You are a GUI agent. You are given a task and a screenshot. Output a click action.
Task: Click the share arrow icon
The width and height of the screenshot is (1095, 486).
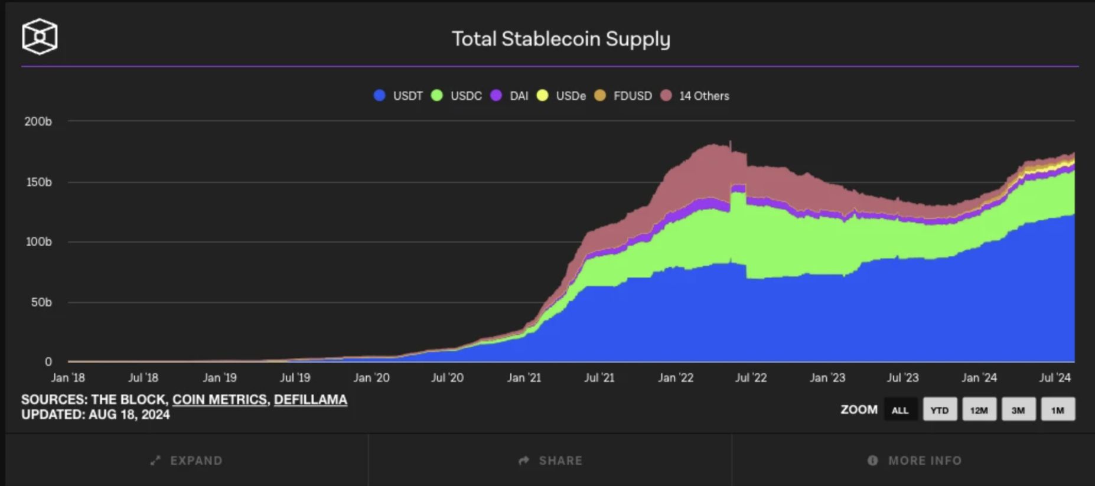pyautogui.click(x=524, y=460)
